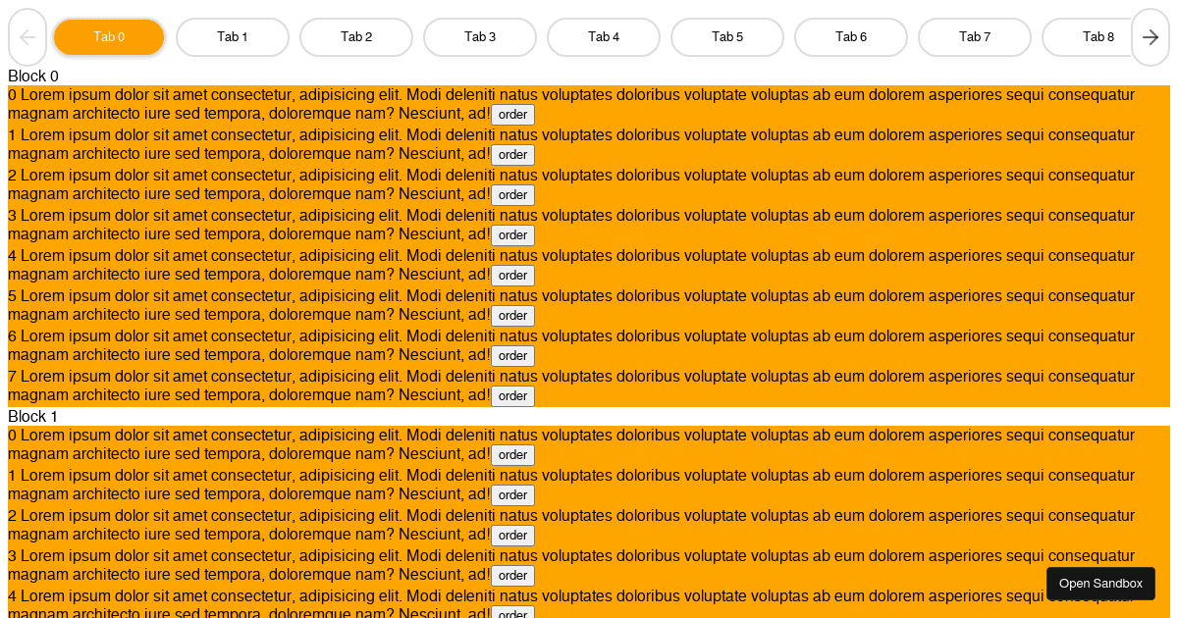Image resolution: width=1178 pixels, height=618 pixels.
Task: Switch to Tab 3
Action: (480, 37)
